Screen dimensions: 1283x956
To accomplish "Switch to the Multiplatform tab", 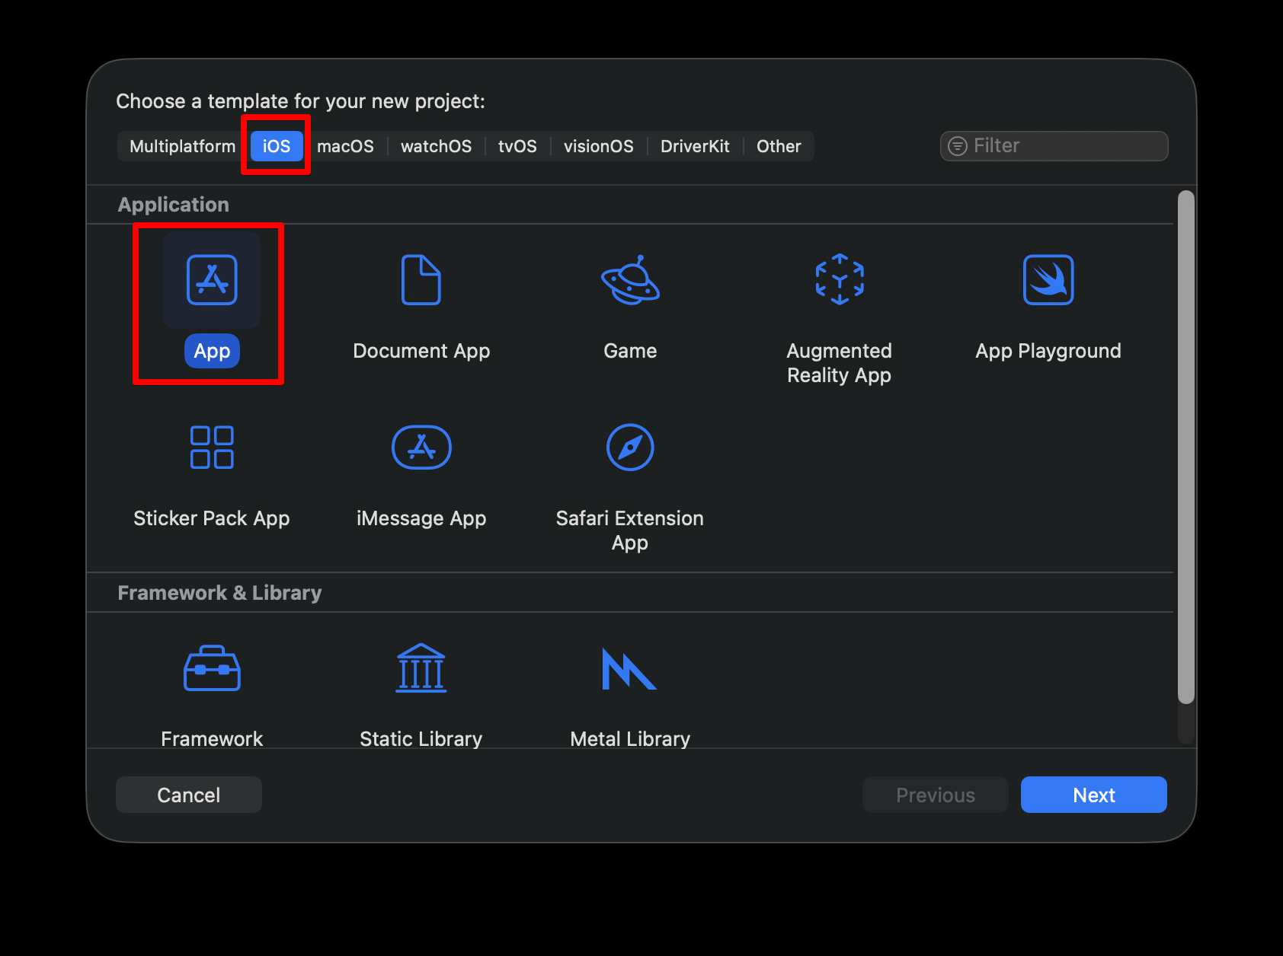I will (x=183, y=146).
